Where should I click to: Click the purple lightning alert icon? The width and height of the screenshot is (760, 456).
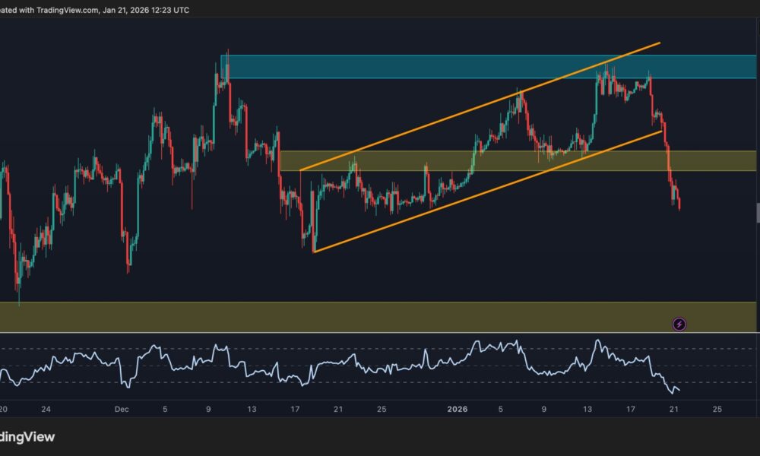point(679,323)
